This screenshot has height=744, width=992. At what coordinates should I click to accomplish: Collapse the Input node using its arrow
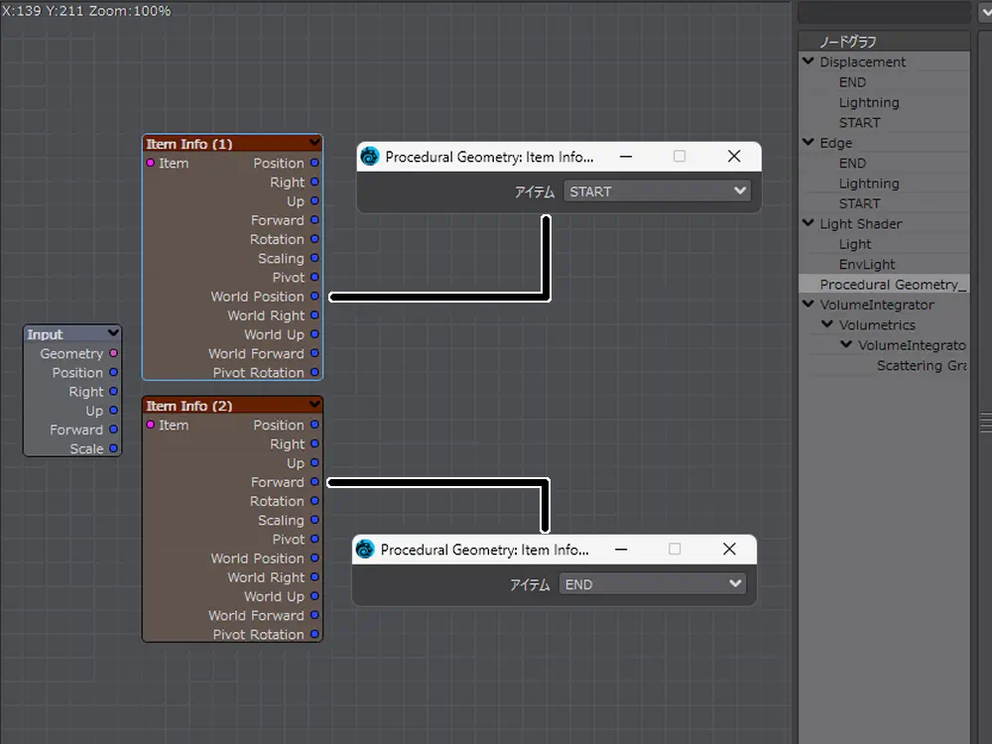113,334
